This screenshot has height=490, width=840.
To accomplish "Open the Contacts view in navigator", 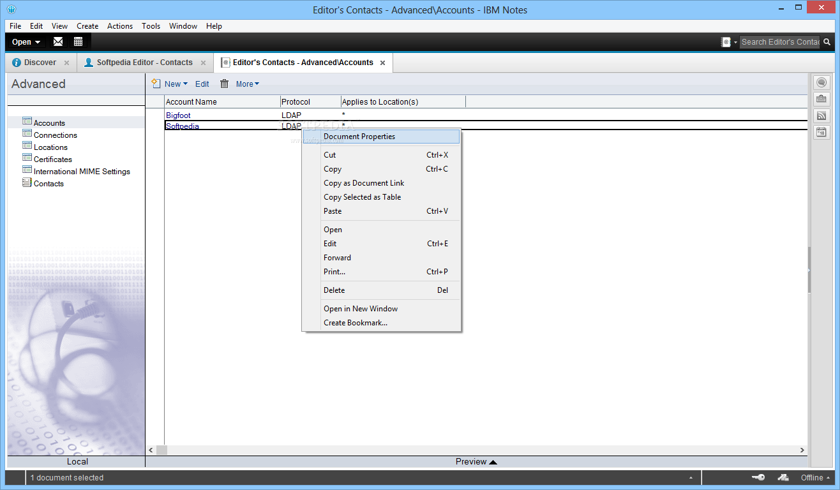I will [49, 184].
